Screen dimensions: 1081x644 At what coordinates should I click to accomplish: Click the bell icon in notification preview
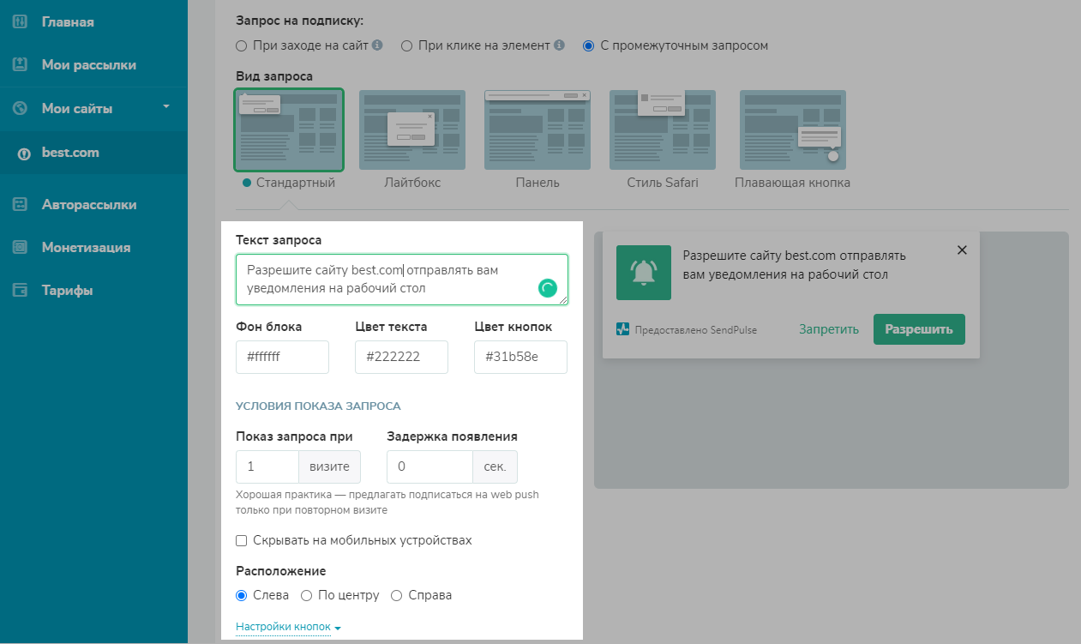tap(644, 273)
